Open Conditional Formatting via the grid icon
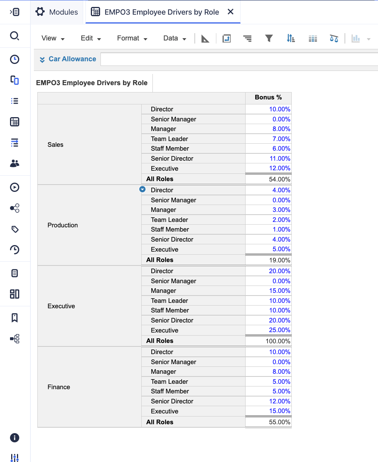This screenshot has height=462, width=378. tap(313, 38)
